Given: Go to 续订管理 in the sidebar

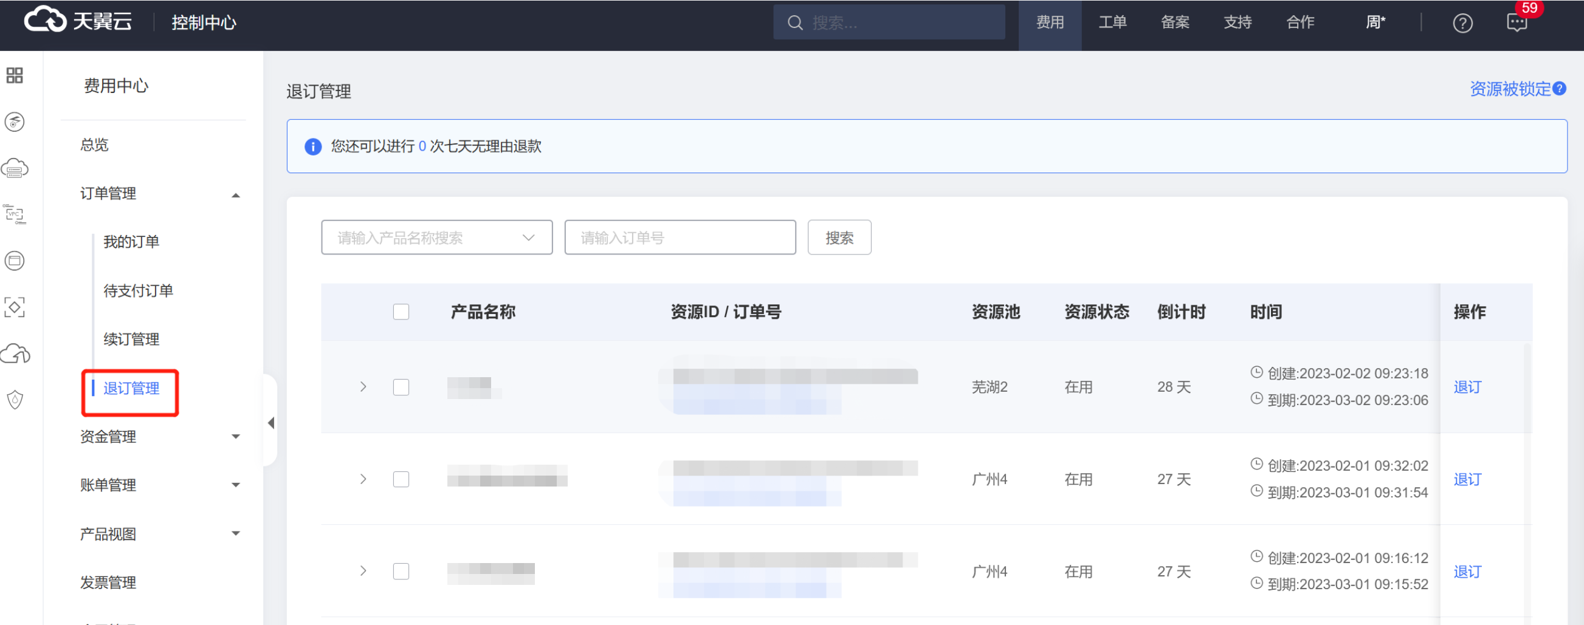Looking at the screenshot, I should coord(131,340).
